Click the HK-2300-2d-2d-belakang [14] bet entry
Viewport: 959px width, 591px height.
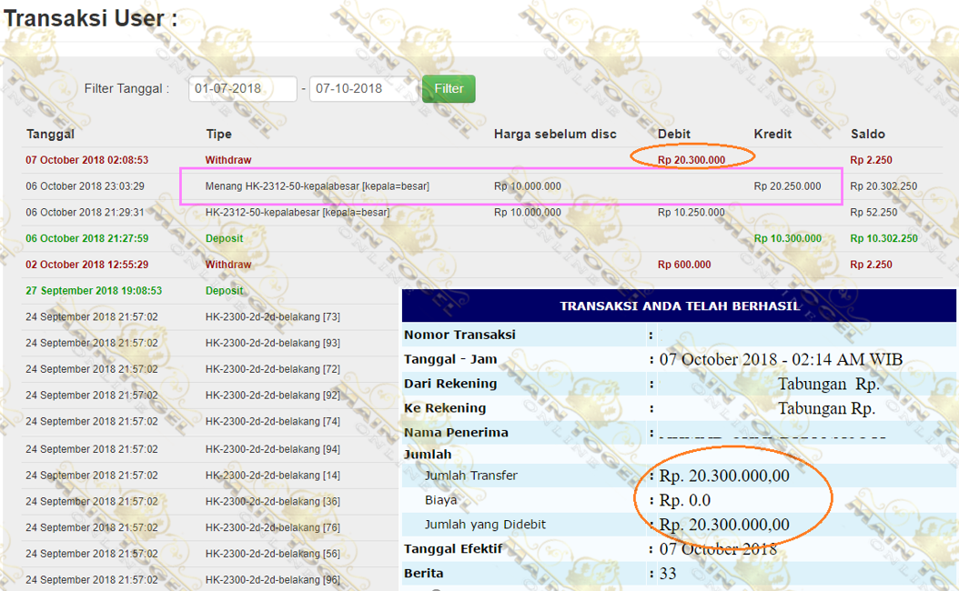(x=273, y=476)
